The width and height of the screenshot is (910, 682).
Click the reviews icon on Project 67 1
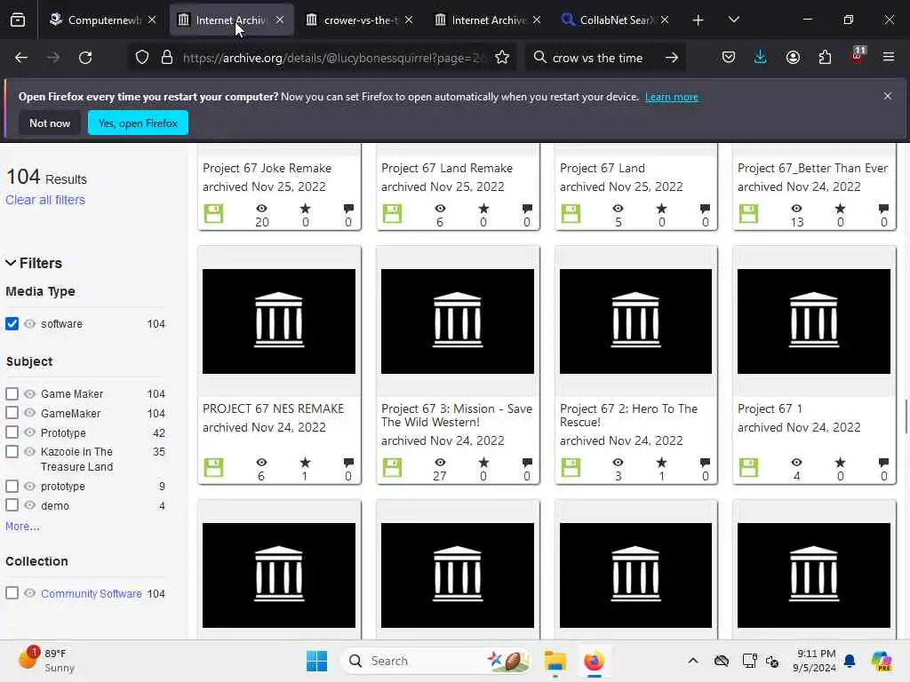pyautogui.click(x=883, y=462)
